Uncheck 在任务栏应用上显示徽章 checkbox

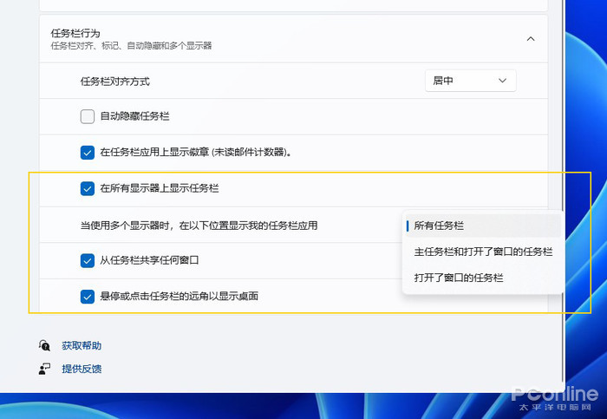pyautogui.click(x=88, y=153)
